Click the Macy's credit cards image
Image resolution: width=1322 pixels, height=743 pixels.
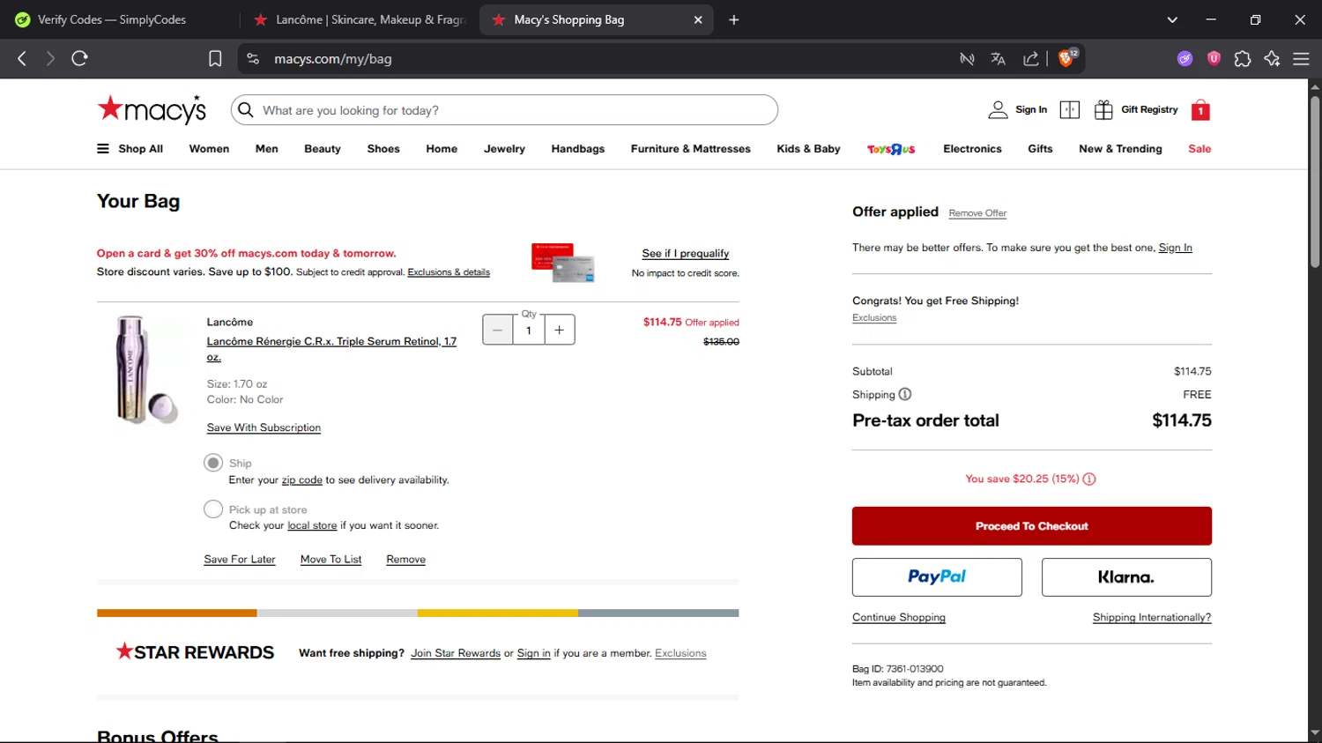[562, 263]
